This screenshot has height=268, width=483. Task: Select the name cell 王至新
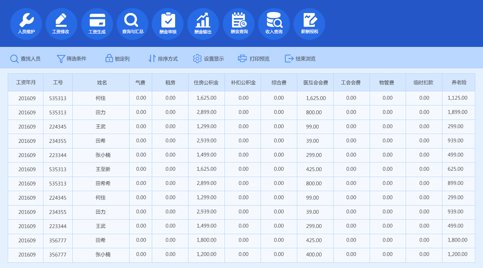pyautogui.click(x=103, y=169)
